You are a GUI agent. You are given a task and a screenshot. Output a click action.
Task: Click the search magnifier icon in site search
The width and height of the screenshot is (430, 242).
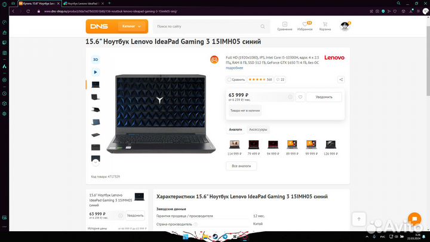(262, 27)
